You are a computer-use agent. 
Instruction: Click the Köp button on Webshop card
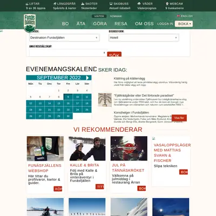tap(58, 189)
